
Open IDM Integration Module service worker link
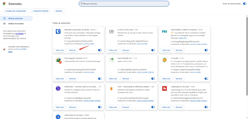coord(89,72)
